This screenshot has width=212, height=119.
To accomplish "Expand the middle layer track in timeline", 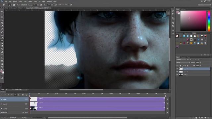I will 1,104.
